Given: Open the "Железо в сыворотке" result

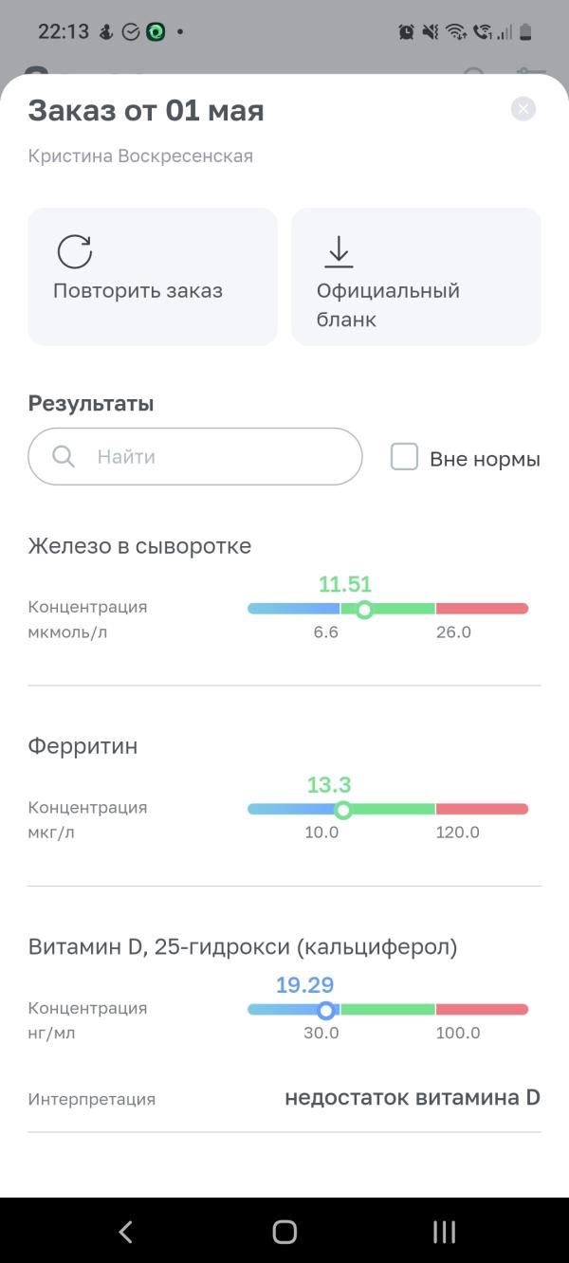Looking at the screenshot, I should click(x=139, y=546).
